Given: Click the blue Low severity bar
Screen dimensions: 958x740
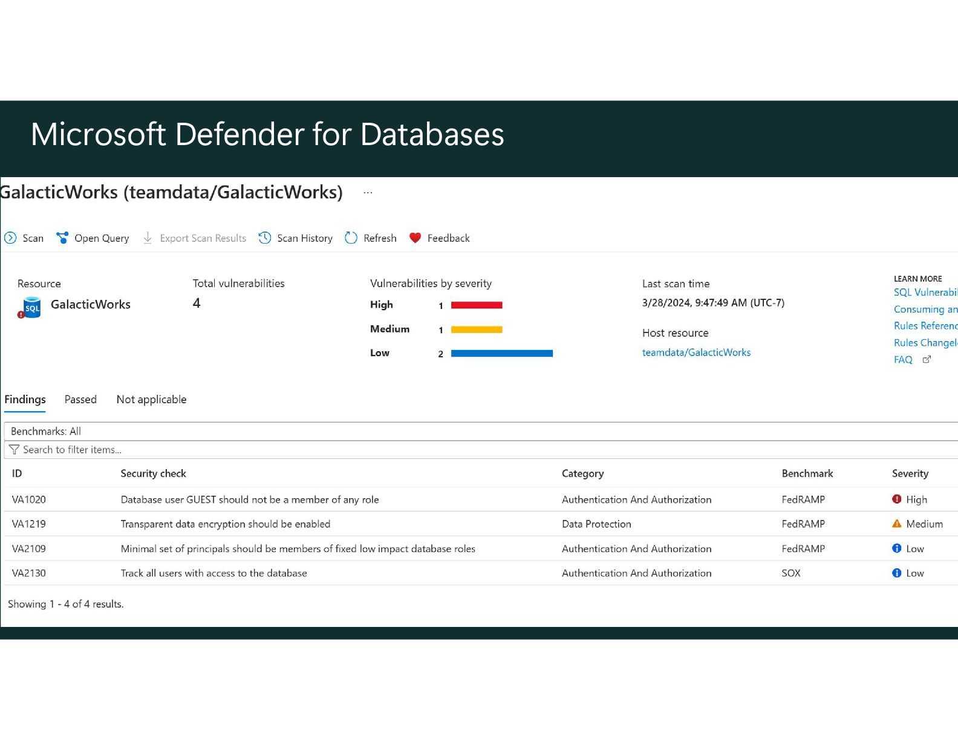Looking at the screenshot, I should point(502,354).
